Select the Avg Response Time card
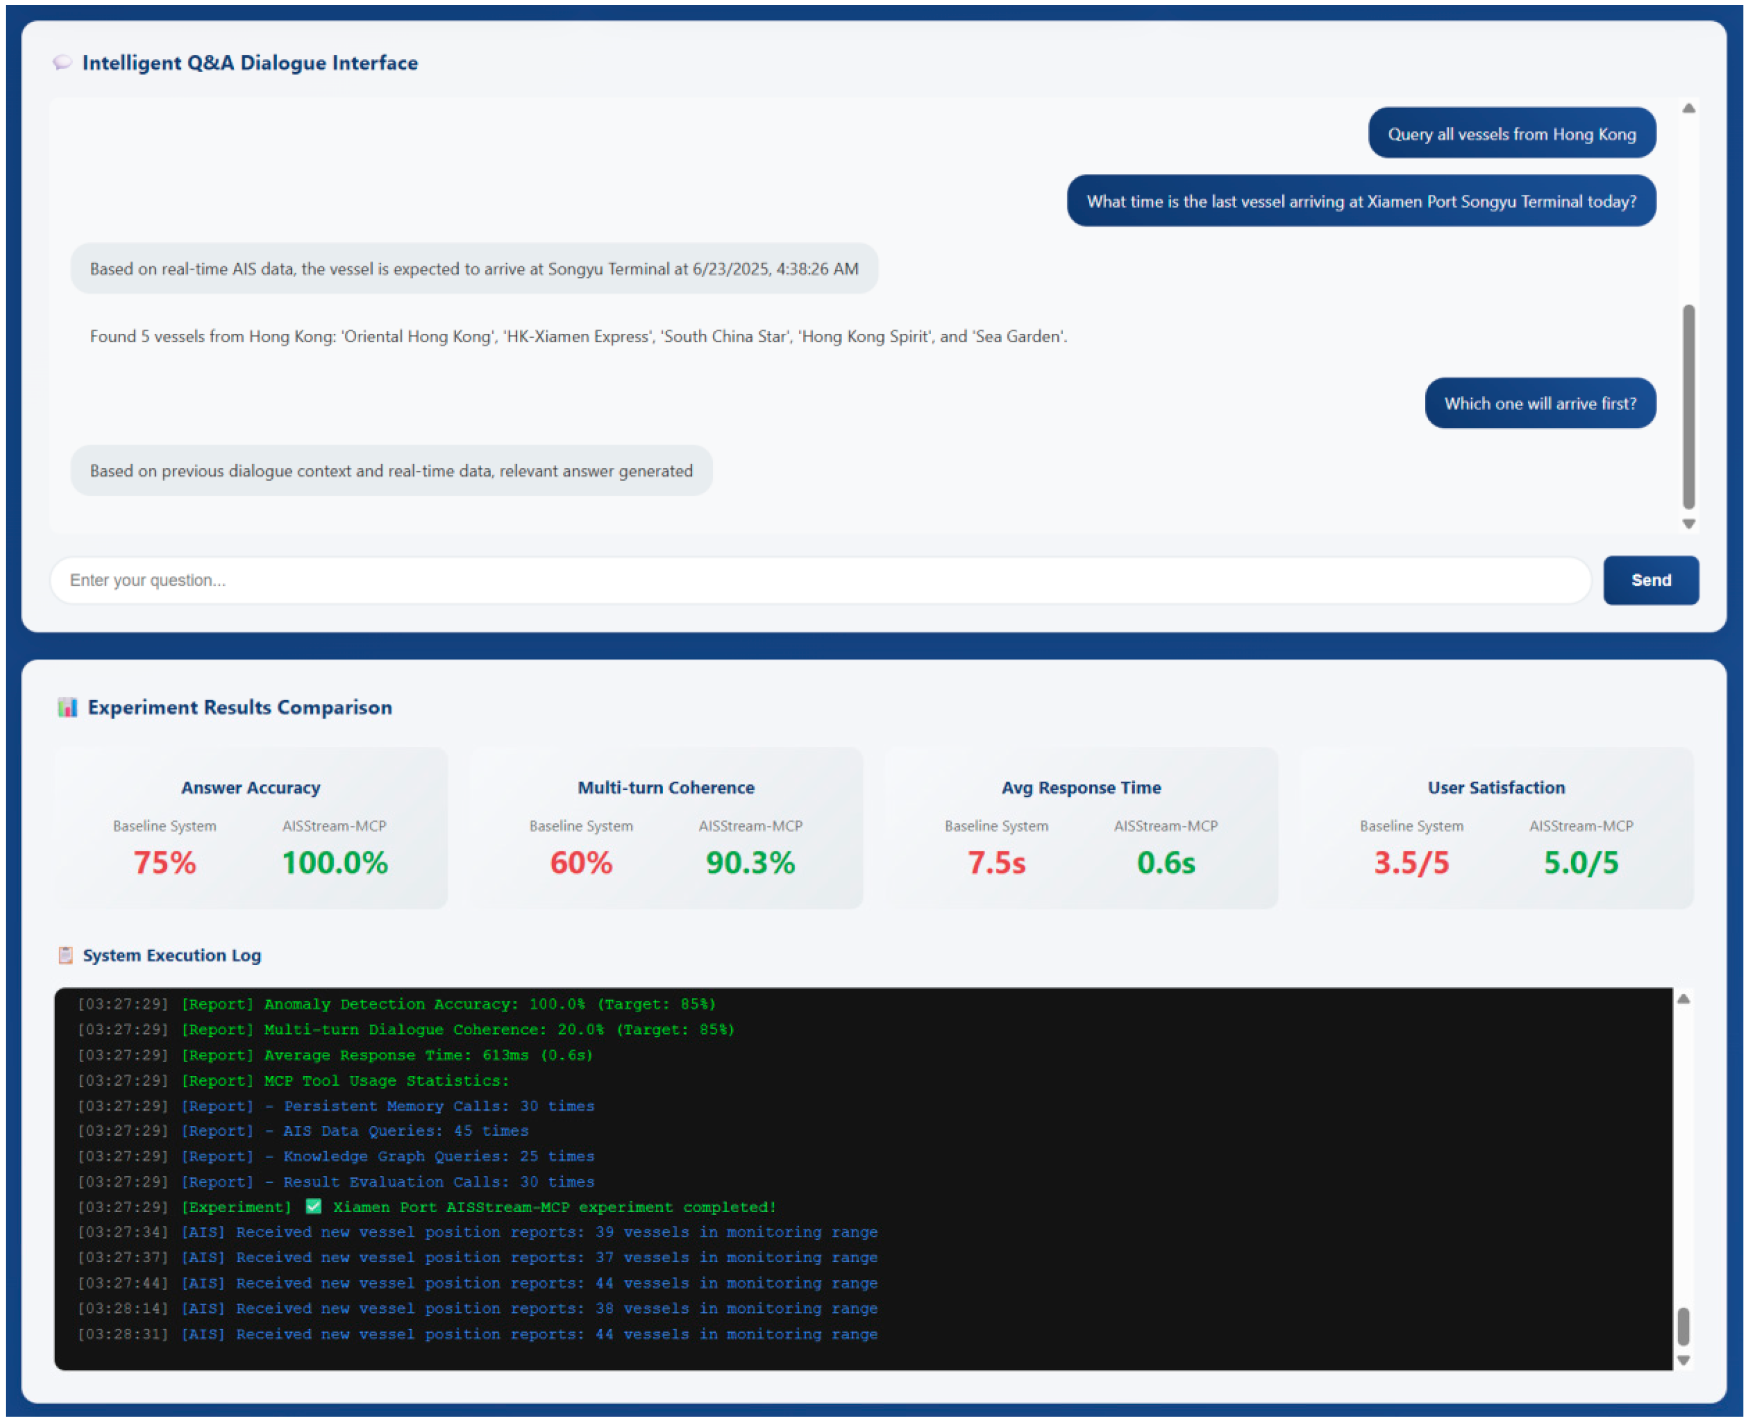1752x1423 pixels. (1081, 828)
